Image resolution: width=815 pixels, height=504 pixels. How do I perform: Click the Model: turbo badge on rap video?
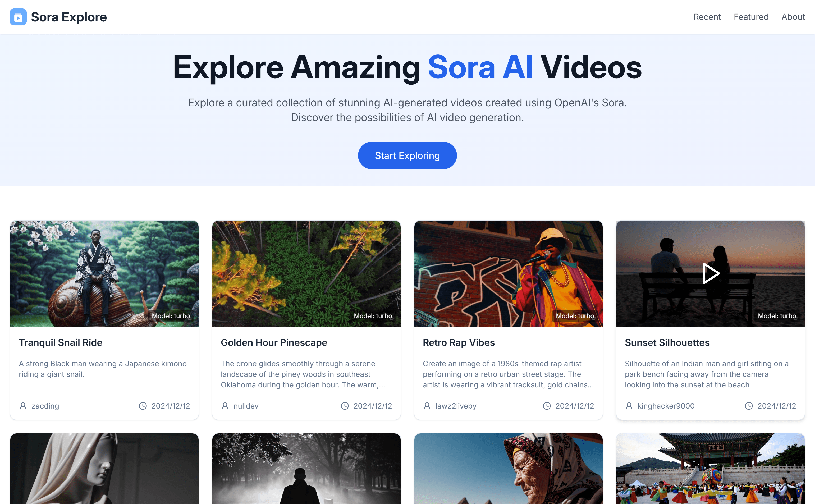click(575, 316)
